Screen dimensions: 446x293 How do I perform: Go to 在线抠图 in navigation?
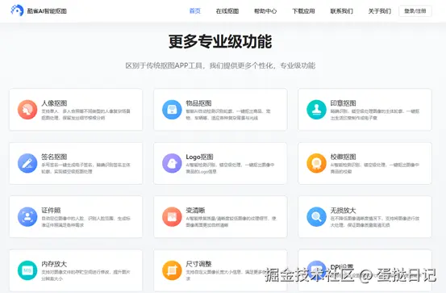[227, 11]
